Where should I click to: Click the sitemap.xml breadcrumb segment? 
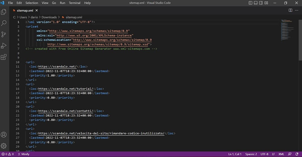tap(72, 17)
